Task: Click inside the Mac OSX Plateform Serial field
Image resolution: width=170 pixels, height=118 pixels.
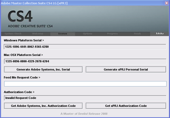Action: (x=85, y=61)
